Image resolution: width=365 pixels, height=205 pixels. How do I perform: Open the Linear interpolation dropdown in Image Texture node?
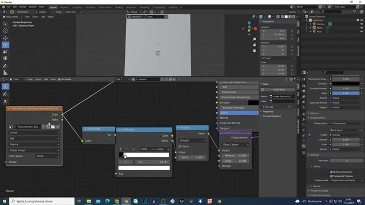pyautogui.click(x=34, y=133)
